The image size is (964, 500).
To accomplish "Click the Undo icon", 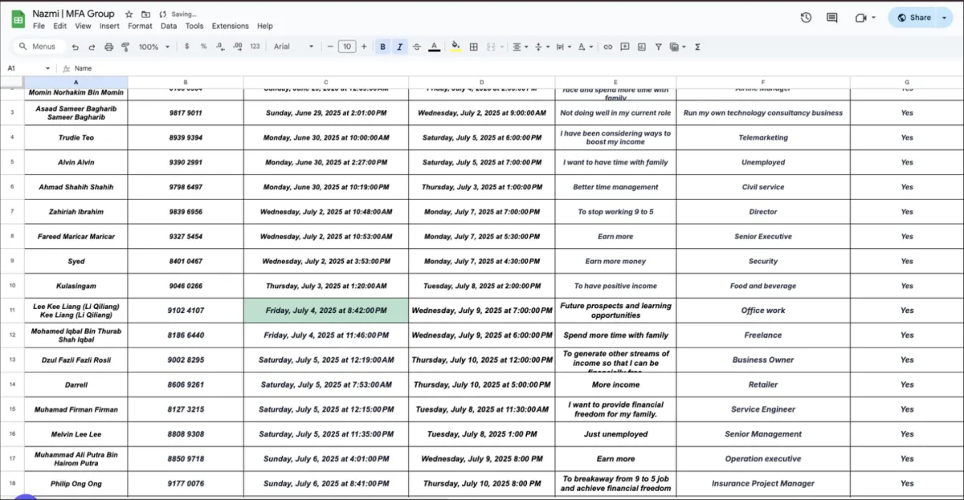I will (x=76, y=47).
